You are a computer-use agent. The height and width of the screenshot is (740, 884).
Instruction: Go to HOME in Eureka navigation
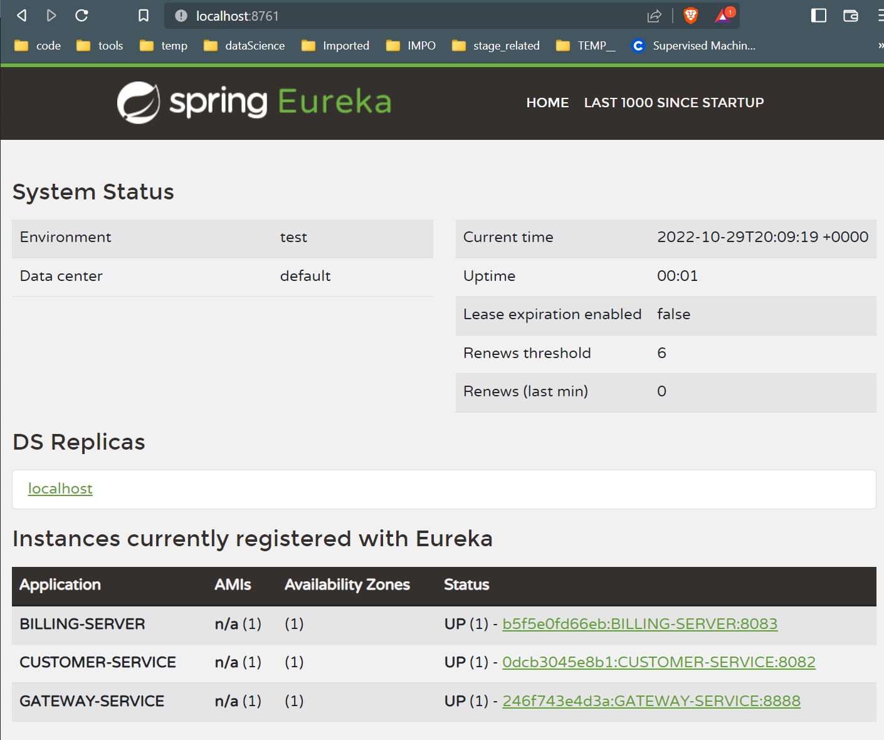pos(547,103)
